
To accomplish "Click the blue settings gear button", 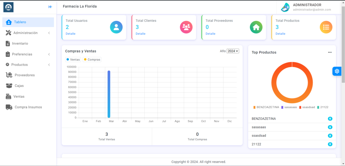I will point(337,71).
